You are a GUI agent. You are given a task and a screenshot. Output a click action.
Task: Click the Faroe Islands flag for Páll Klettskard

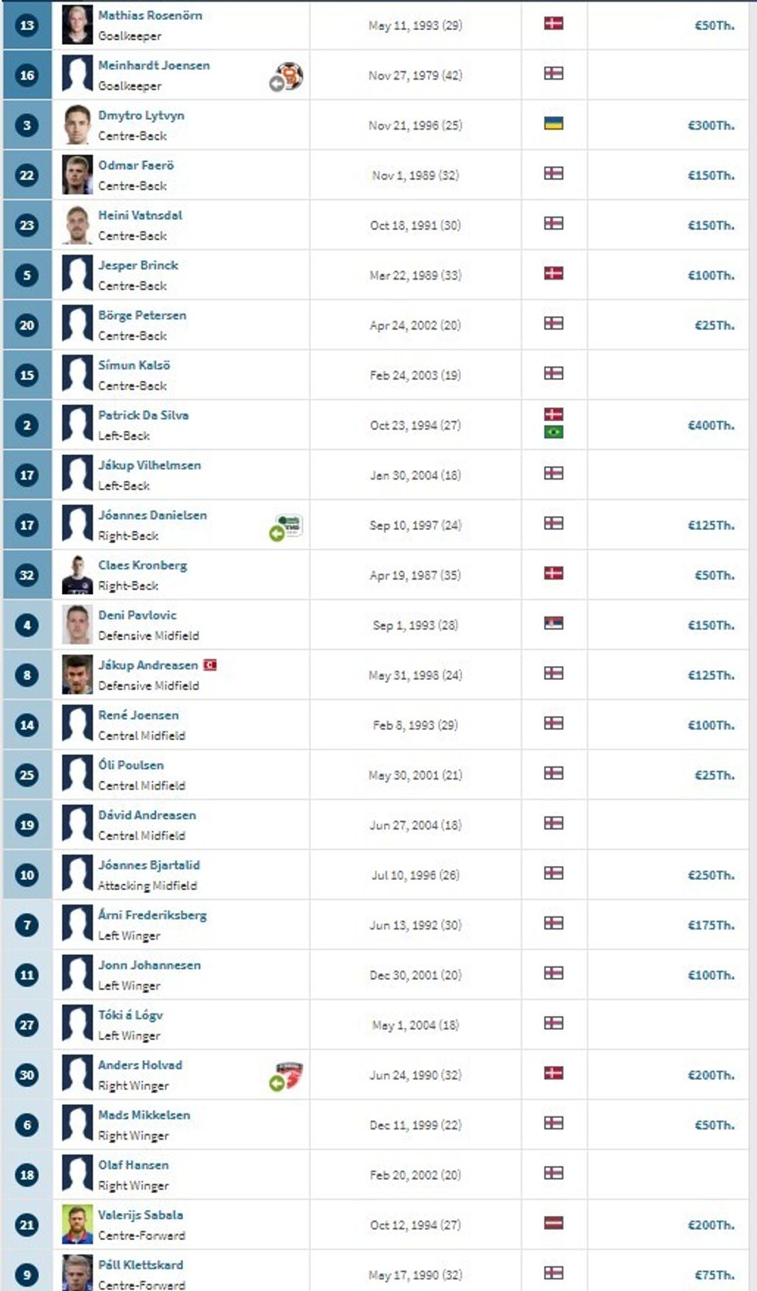(x=553, y=1272)
